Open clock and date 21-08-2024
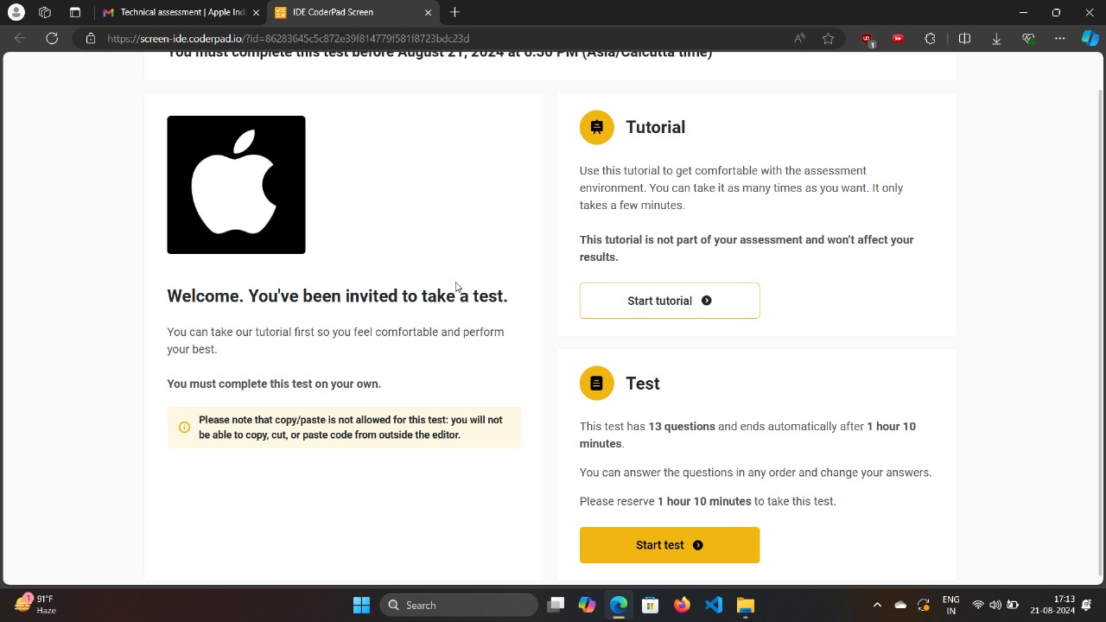 point(1052,605)
